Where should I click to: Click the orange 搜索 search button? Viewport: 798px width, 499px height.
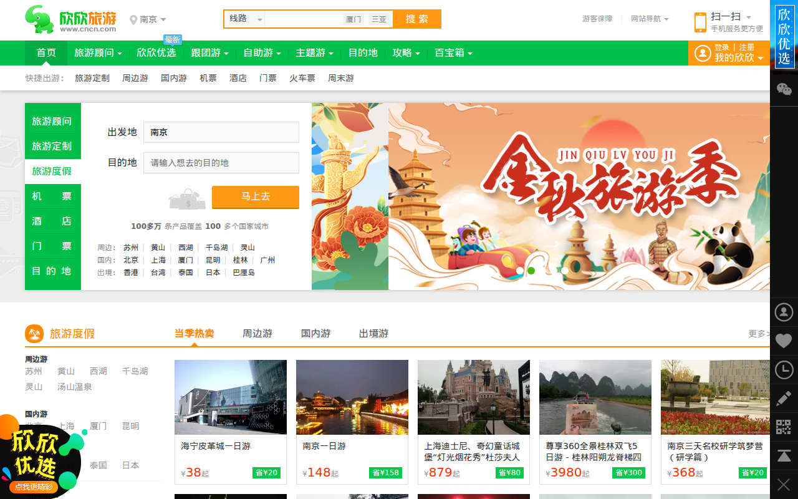click(416, 19)
